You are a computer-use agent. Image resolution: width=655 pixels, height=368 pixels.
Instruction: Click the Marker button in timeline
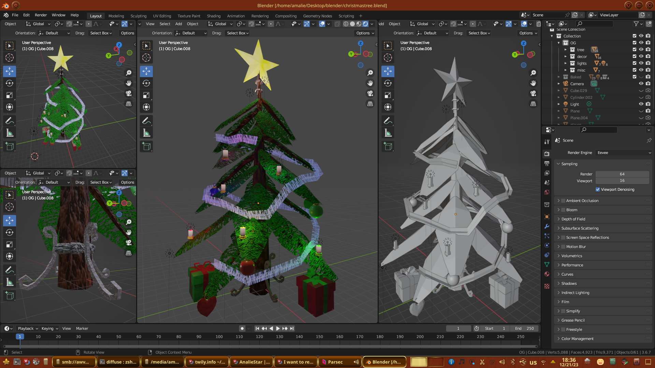tap(82, 328)
